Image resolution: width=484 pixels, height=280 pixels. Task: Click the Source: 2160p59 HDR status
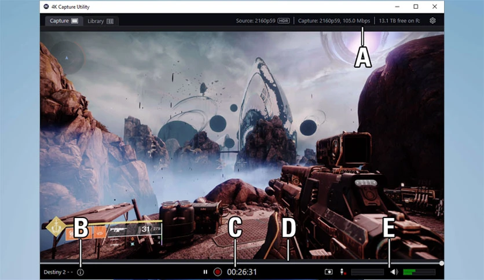pyautogui.click(x=263, y=21)
